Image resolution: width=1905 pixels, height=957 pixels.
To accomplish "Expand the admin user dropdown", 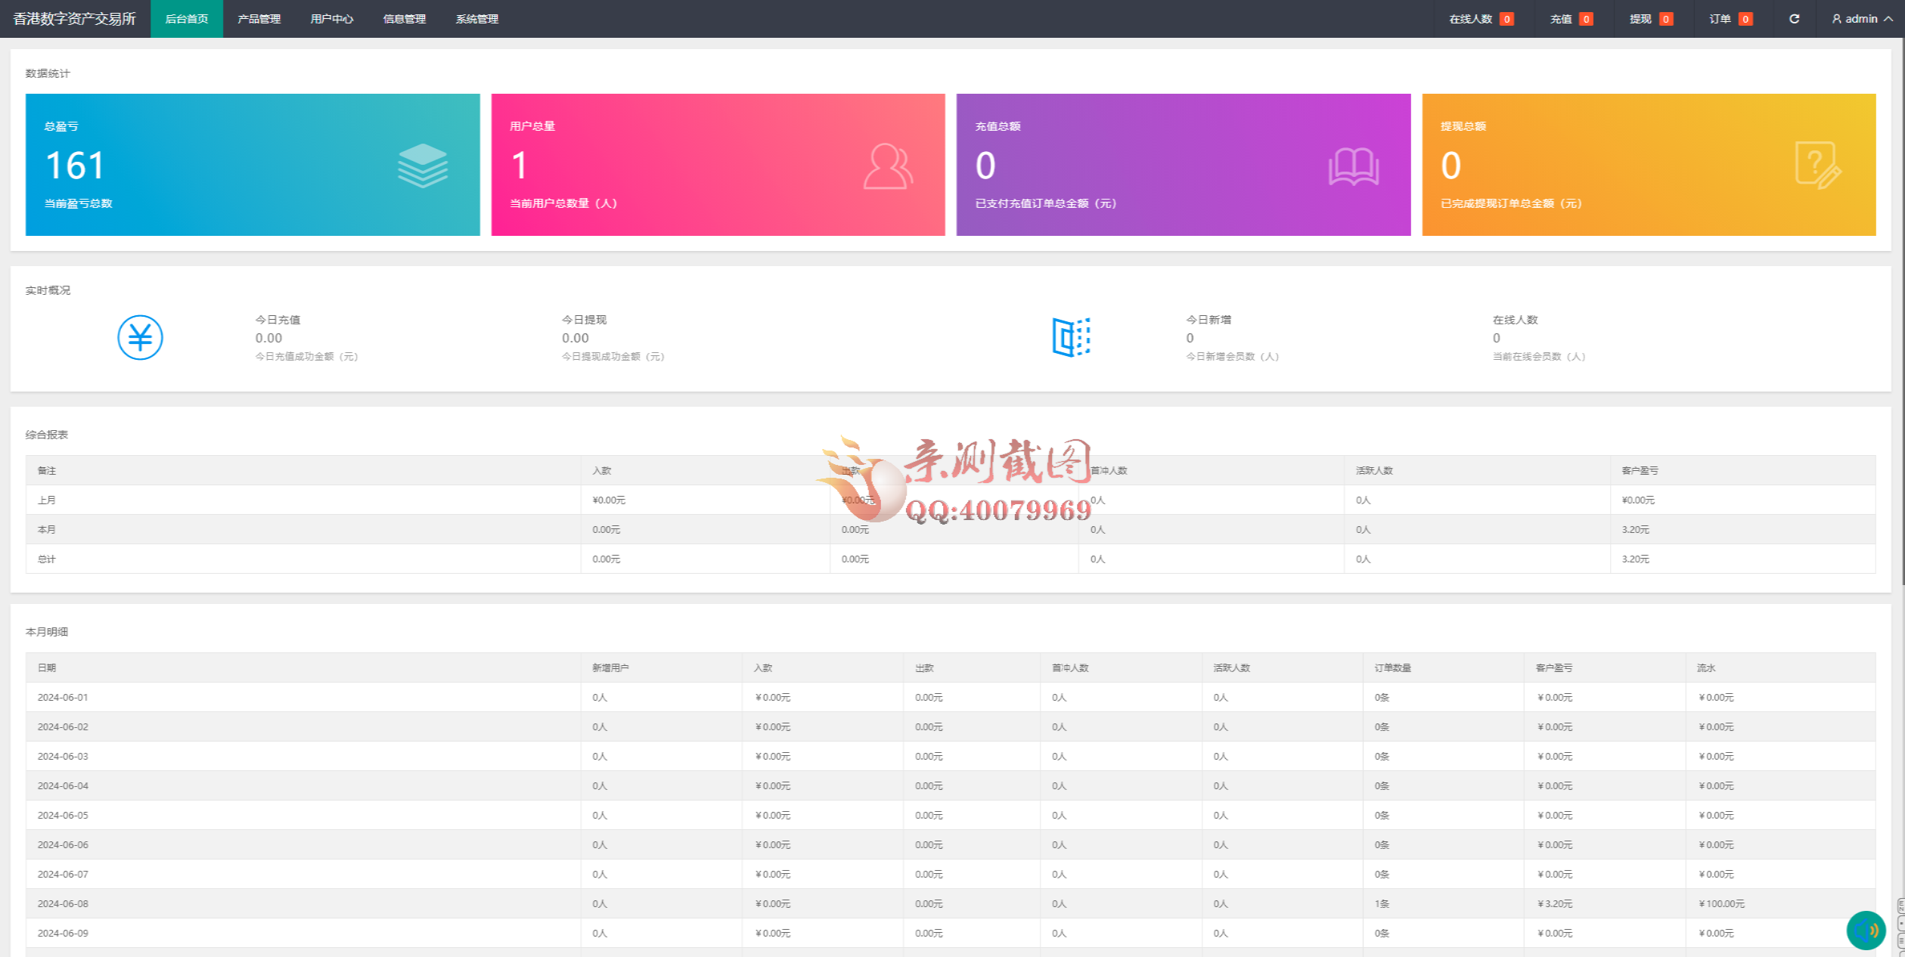I will tap(1862, 19).
